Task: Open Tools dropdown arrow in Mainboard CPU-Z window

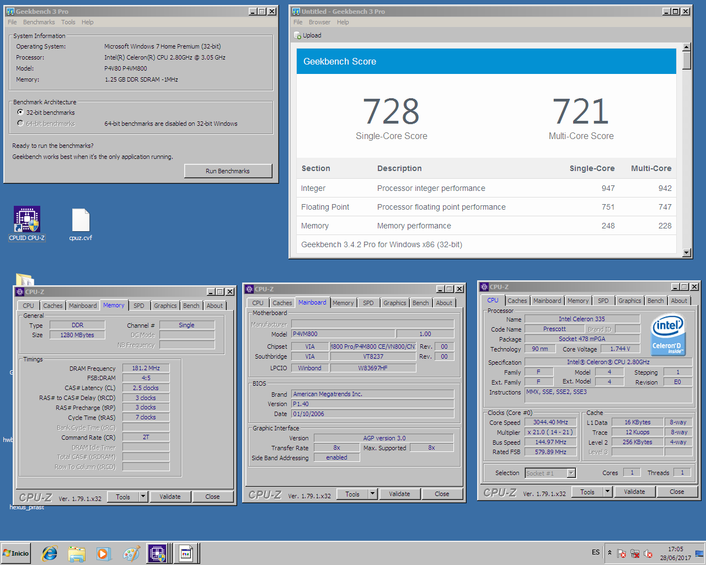Action: 373,494
